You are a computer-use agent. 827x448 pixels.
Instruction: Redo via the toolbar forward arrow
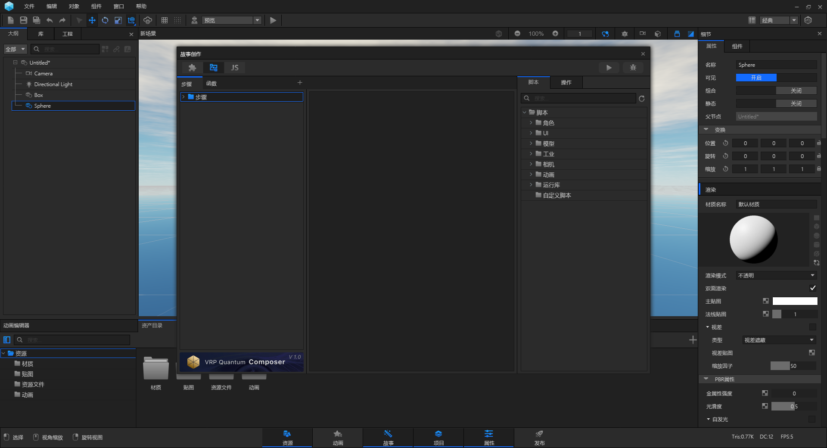coord(62,20)
